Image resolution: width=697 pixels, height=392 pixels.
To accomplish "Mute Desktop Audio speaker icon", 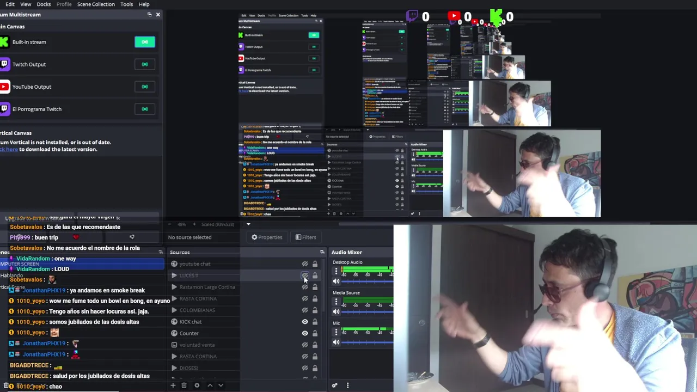I will 336,281.
